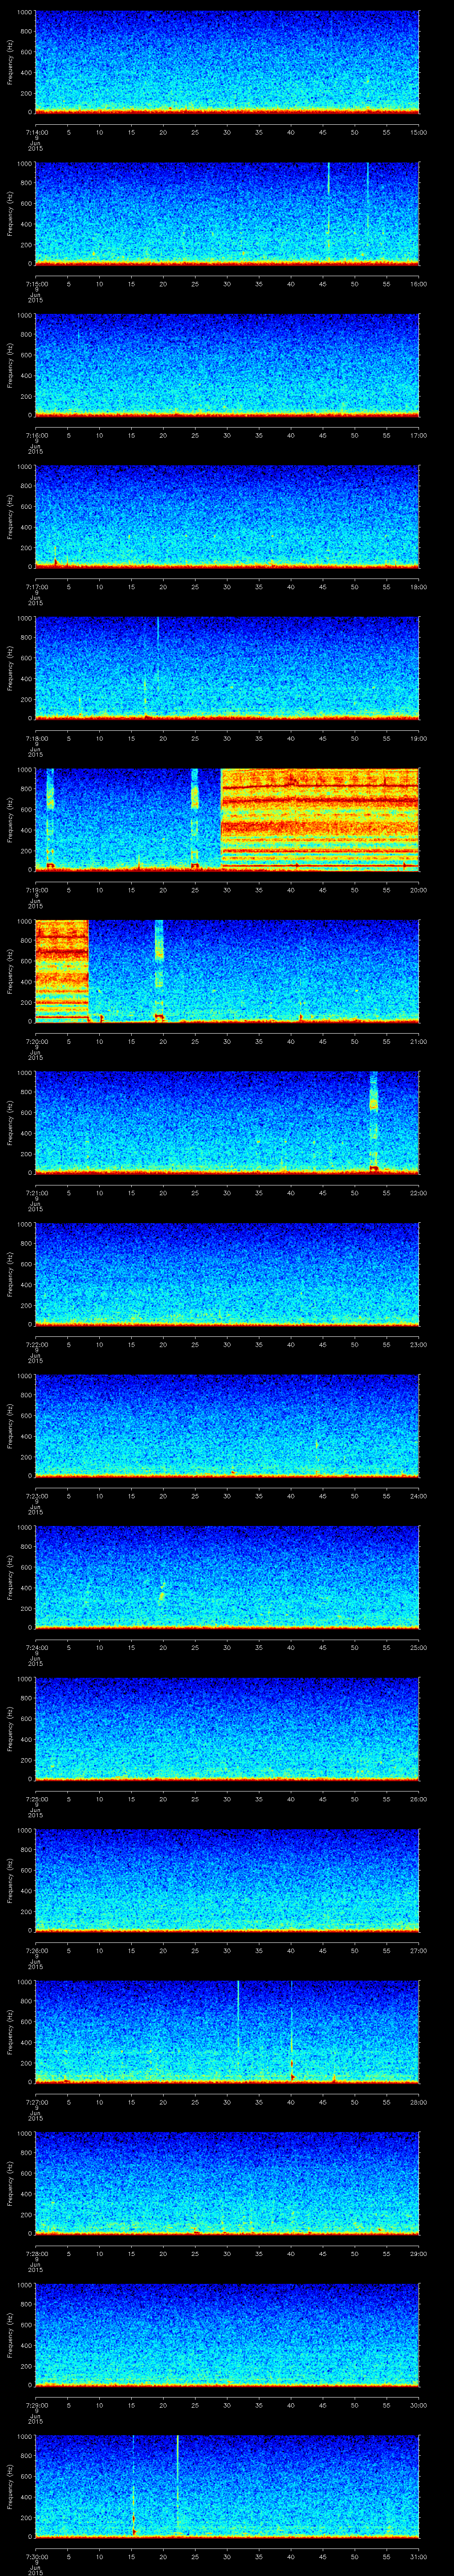Click the 30 s tick label under the 7:17:00 panel
Screen dimensions: 454x2576
227,587
